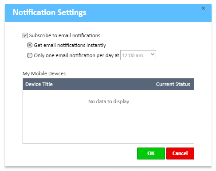The width and height of the screenshot is (216, 171).
Task: Confirm settings with the OK button
Action: pos(151,153)
